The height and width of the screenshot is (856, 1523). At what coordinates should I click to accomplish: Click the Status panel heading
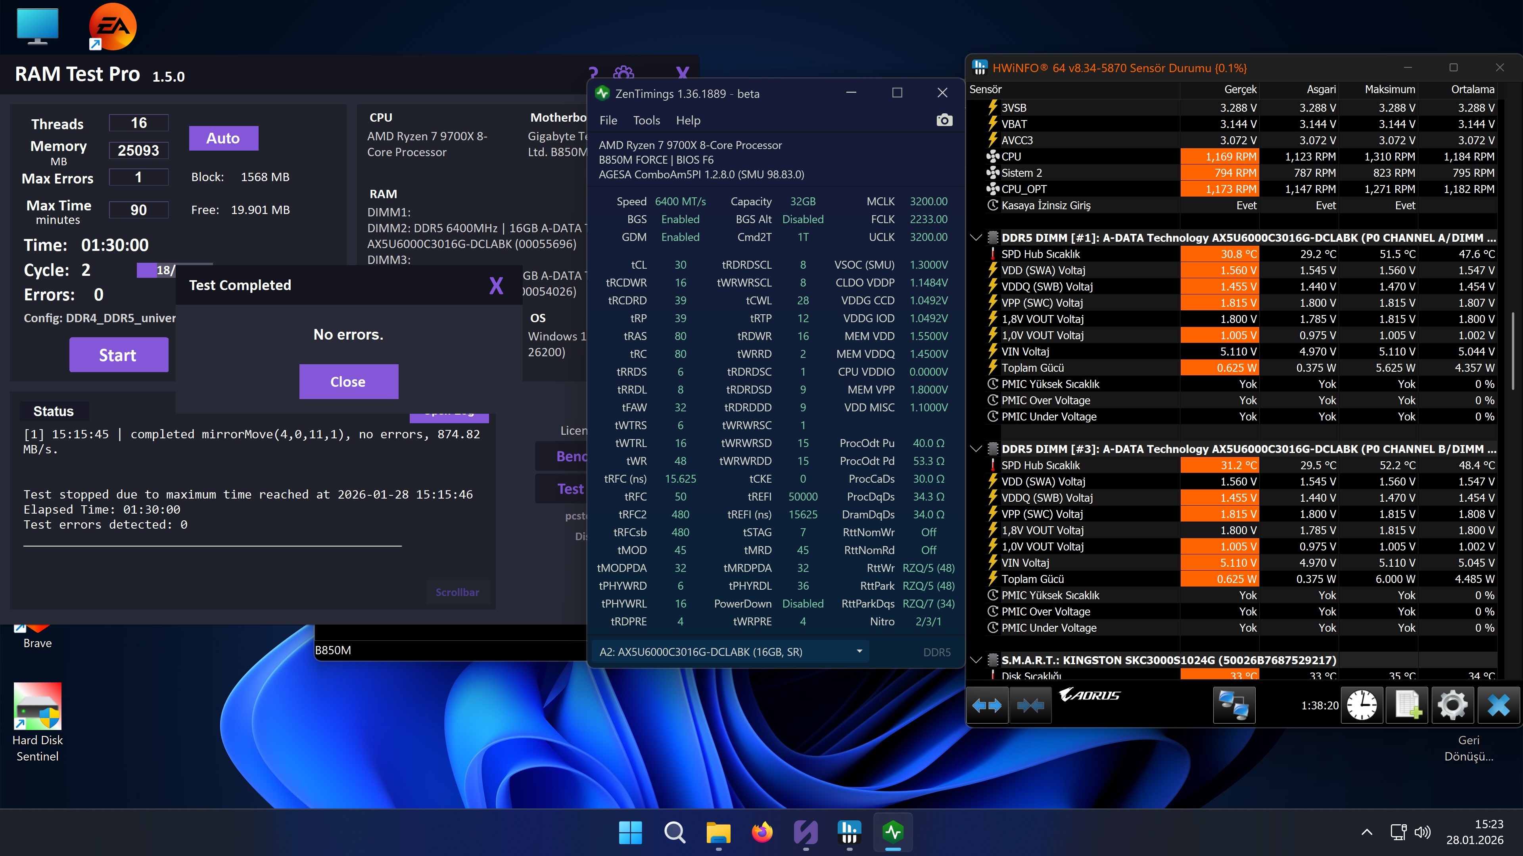[54, 411]
